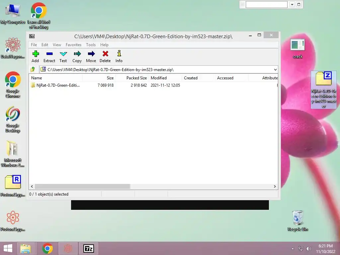Click the Move toolbar icon
Viewport: 340px width, 255px height.
point(91,56)
